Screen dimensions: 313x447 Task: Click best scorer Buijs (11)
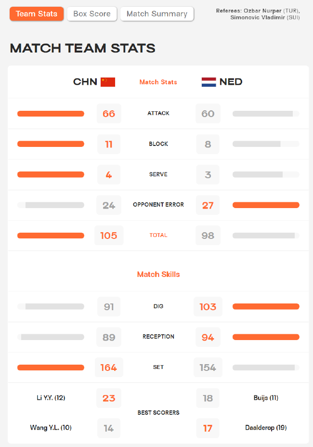tap(266, 398)
